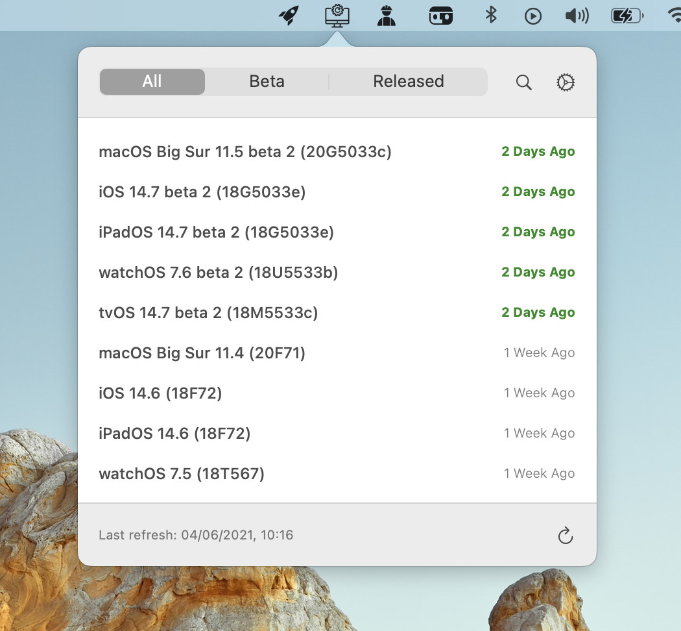681x631 pixels.
Task: Select iOS 14.6 (18F72) entry
Action: [x=337, y=393]
